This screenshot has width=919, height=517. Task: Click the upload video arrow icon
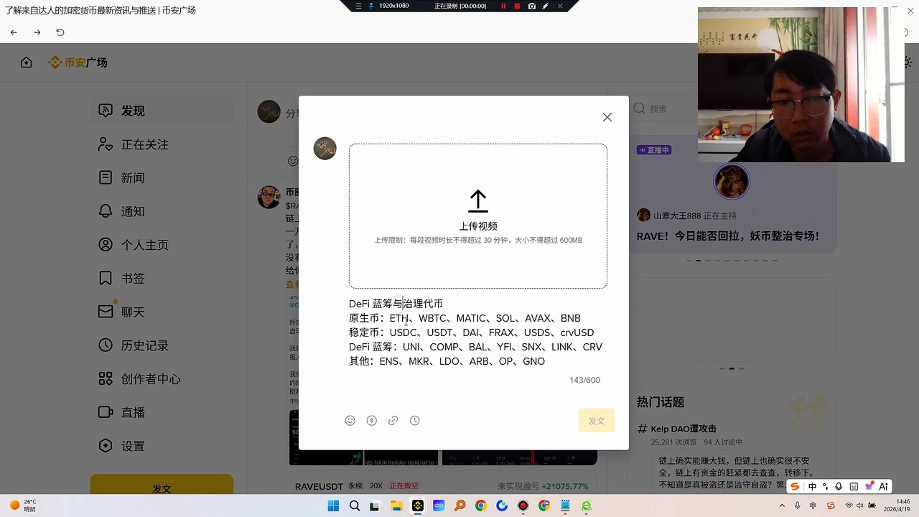tap(478, 202)
